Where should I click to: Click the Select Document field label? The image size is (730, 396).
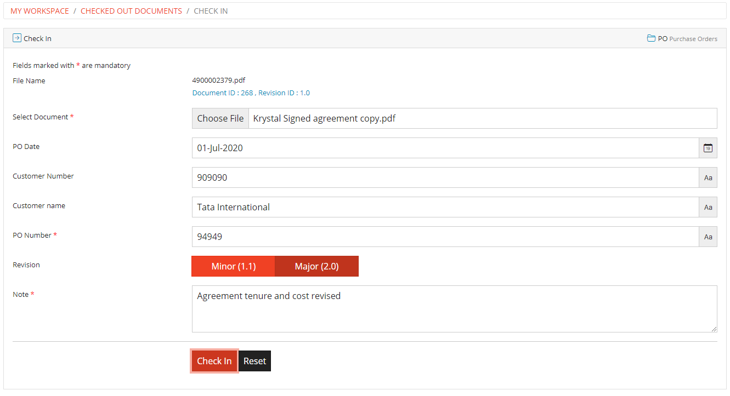[x=43, y=117]
